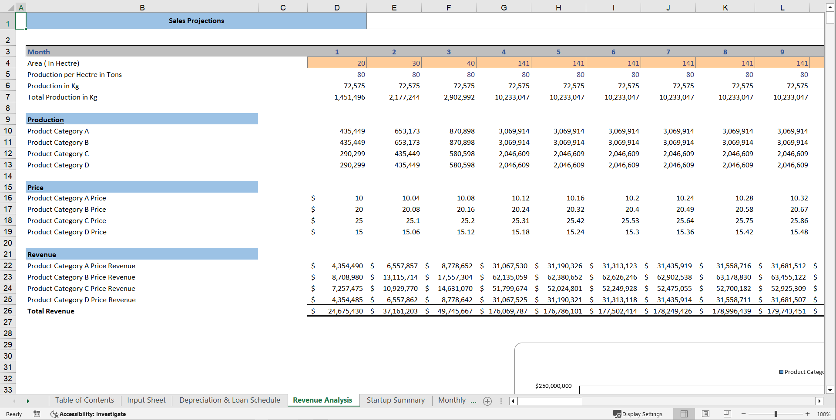Add a new sheet with plus icon
This screenshot has width=836, height=420.
[487, 401]
